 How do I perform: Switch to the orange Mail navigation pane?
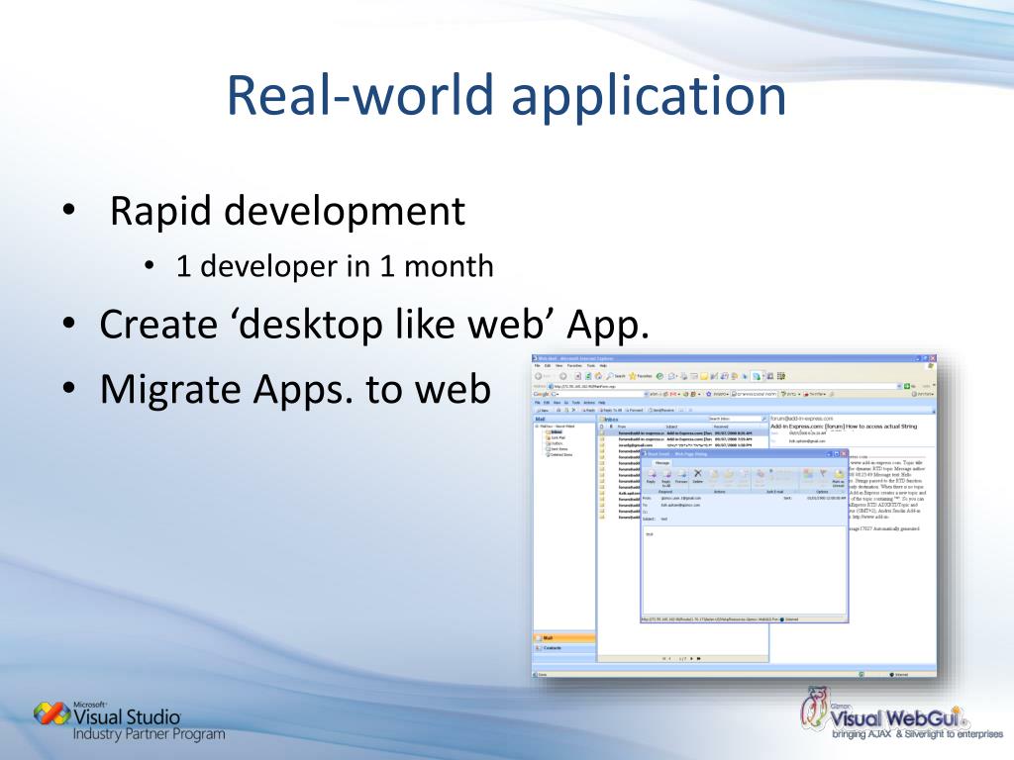click(563, 638)
